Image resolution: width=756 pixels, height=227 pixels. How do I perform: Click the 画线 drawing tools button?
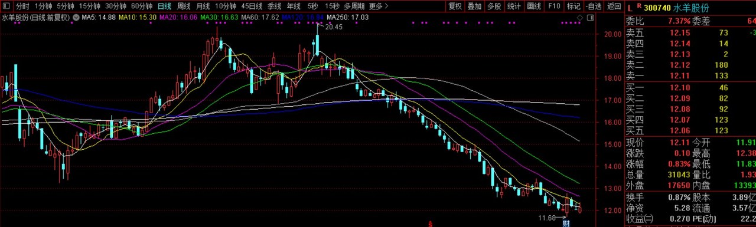534,6
